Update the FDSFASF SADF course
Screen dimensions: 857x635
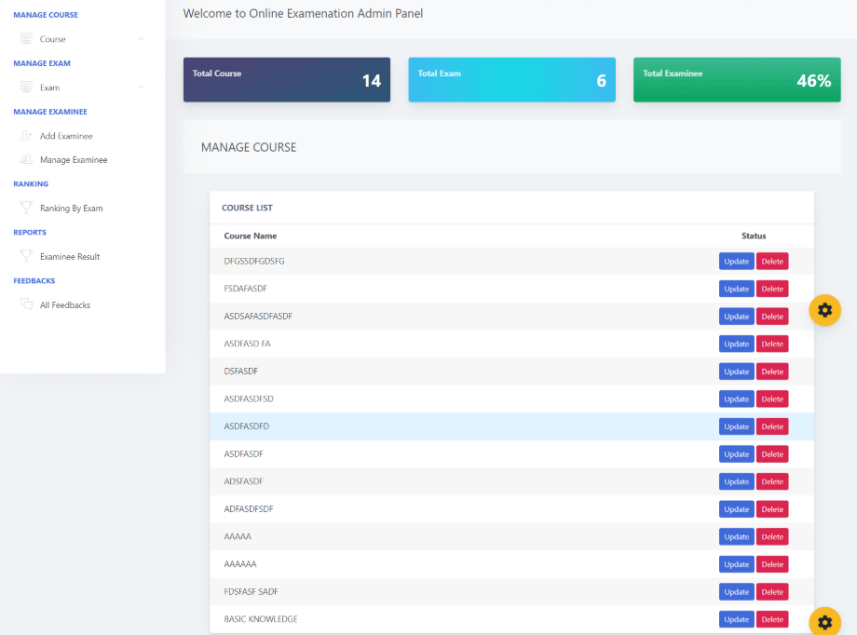click(x=736, y=592)
